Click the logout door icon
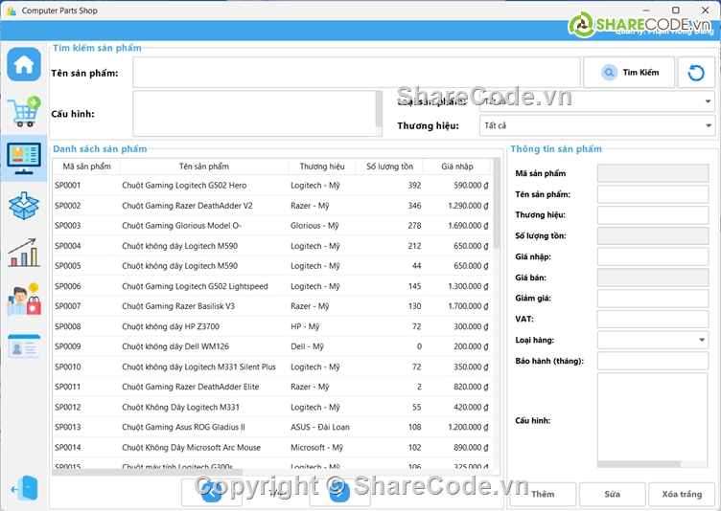 tap(24, 488)
